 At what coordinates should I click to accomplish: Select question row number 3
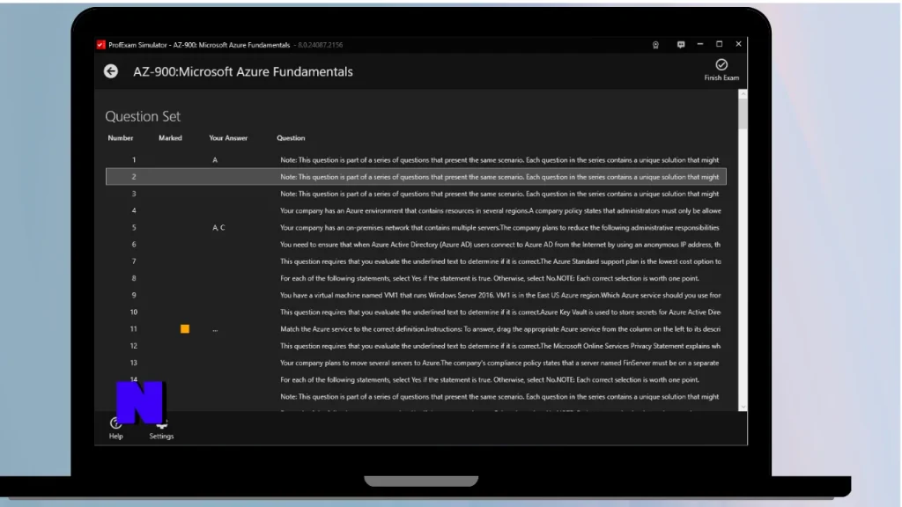tap(416, 194)
